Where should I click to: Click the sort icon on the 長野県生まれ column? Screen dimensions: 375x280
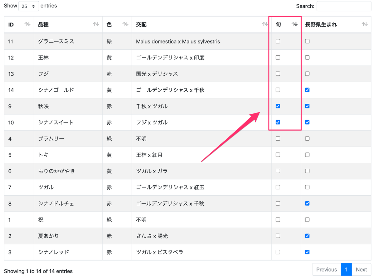(x=364, y=24)
